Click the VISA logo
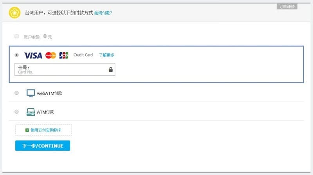 click(x=33, y=55)
